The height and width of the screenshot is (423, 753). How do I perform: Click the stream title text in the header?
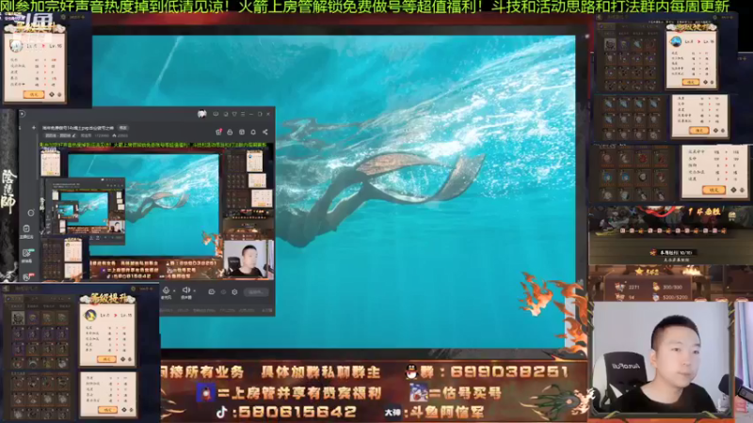tap(78, 128)
